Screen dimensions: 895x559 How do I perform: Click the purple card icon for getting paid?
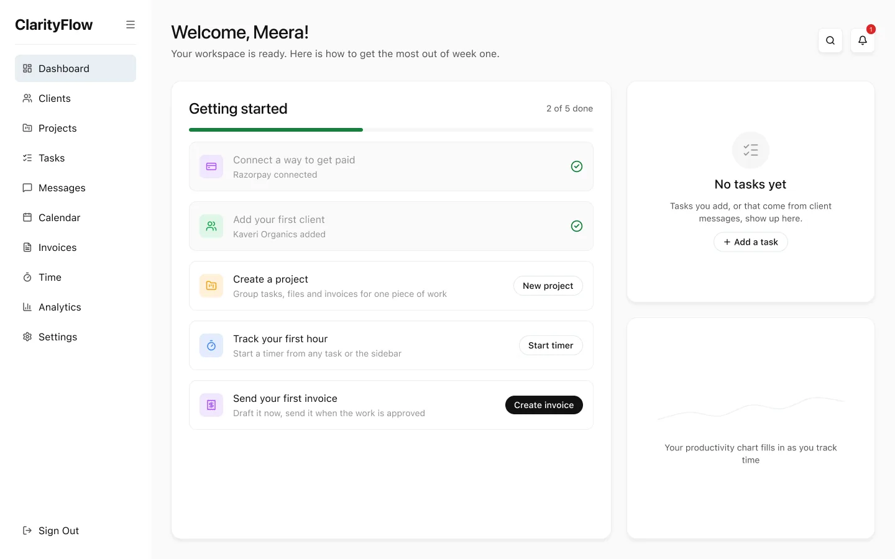click(211, 166)
